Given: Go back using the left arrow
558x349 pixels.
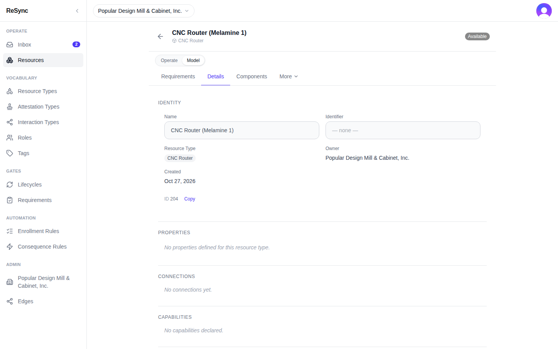Looking at the screenshot, I should (x=160, y=36).
